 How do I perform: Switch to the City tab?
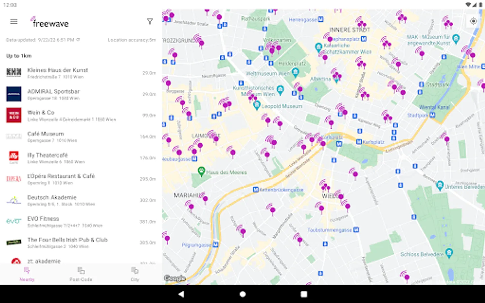click(x=135, y=274)
